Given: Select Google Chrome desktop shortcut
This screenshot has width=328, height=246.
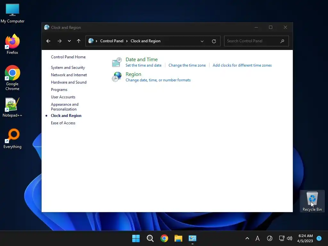Looking at the screenshot, I should click(12, 78).
